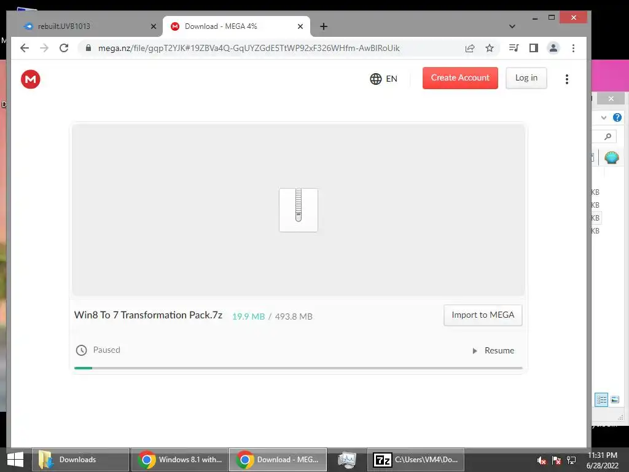Click the 493.8 MB total size text
629x472 pixels.
pyautogui.click(x=294, y=317)
